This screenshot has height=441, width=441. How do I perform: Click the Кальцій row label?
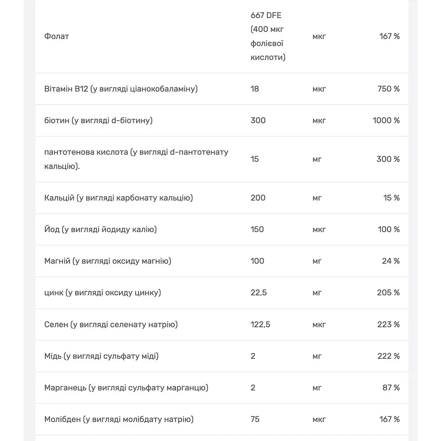coord(118,198)
